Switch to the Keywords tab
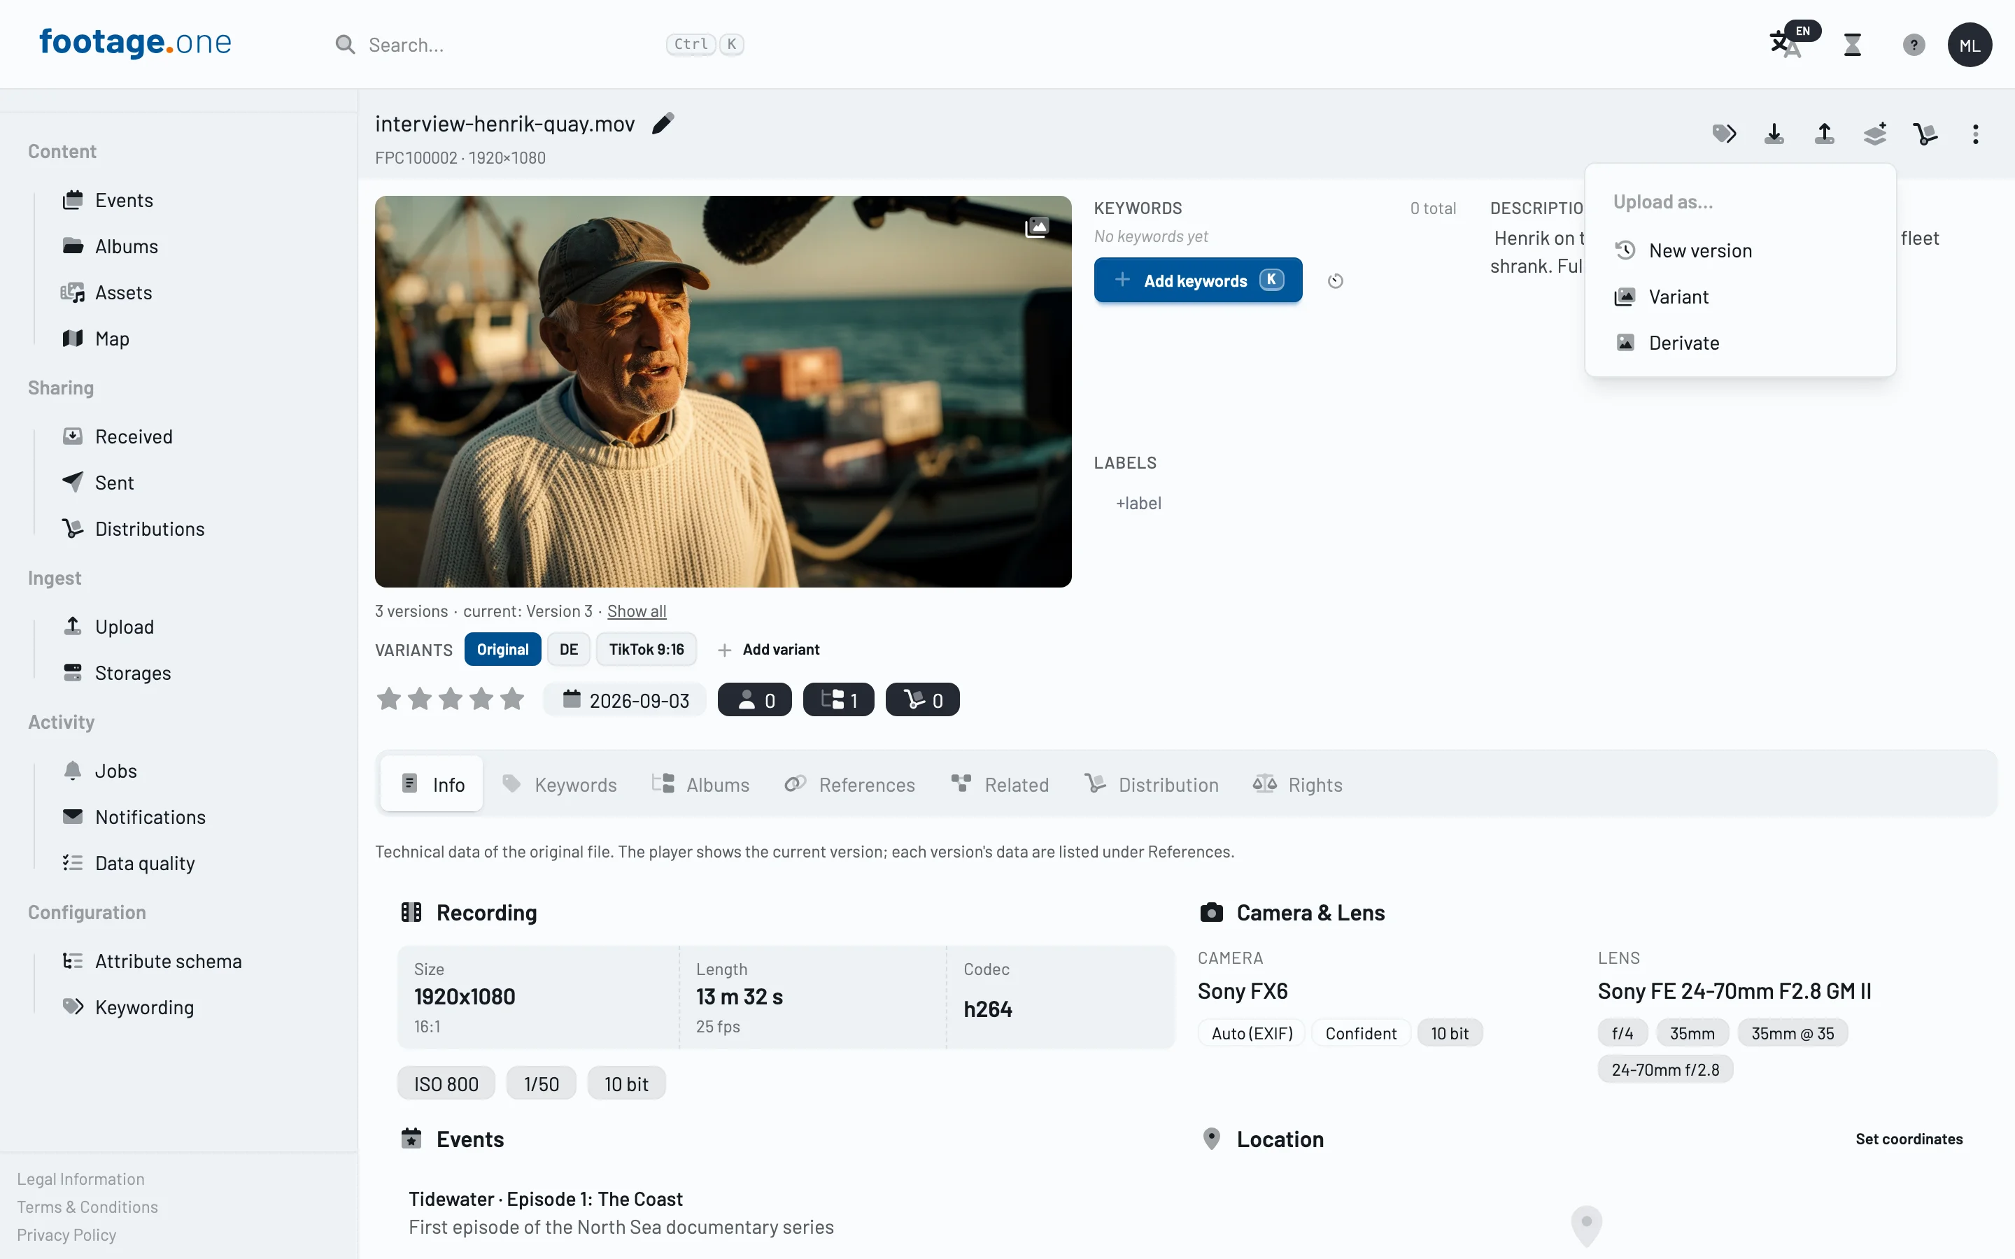The height and width of the screenshot is (1259, 2015). (x=560, y=784)
